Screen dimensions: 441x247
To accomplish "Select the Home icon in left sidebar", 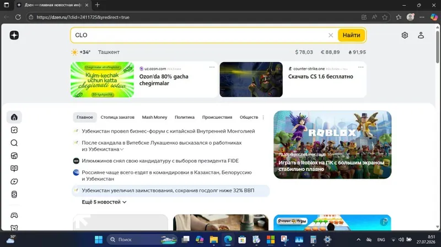I will pos(14,117).
